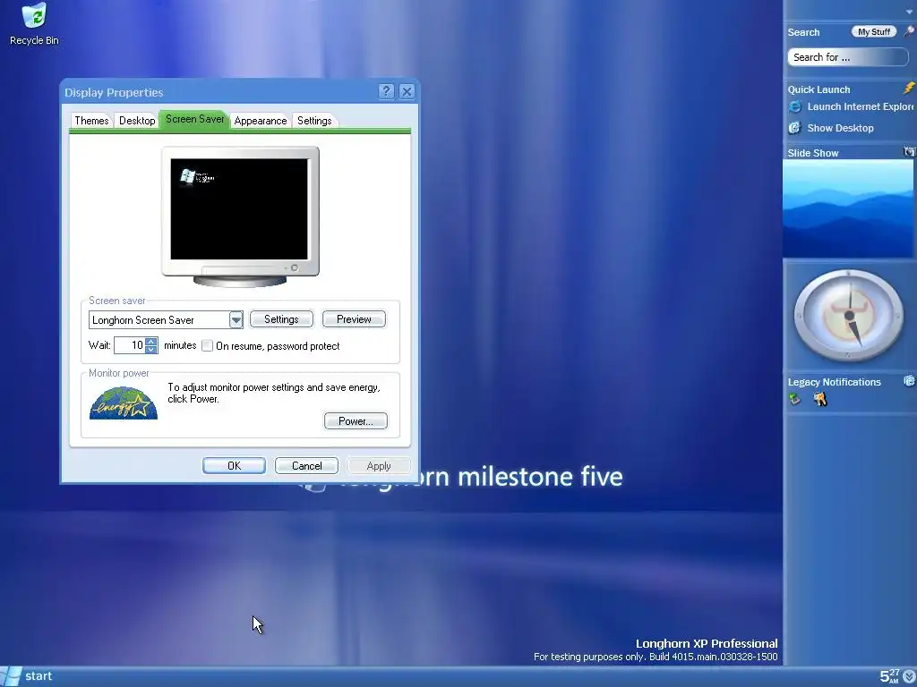Screen dimensions: 917x687
Task: Click the Quick Launch lightning bolt icon
Action: (x=910, y=89)
